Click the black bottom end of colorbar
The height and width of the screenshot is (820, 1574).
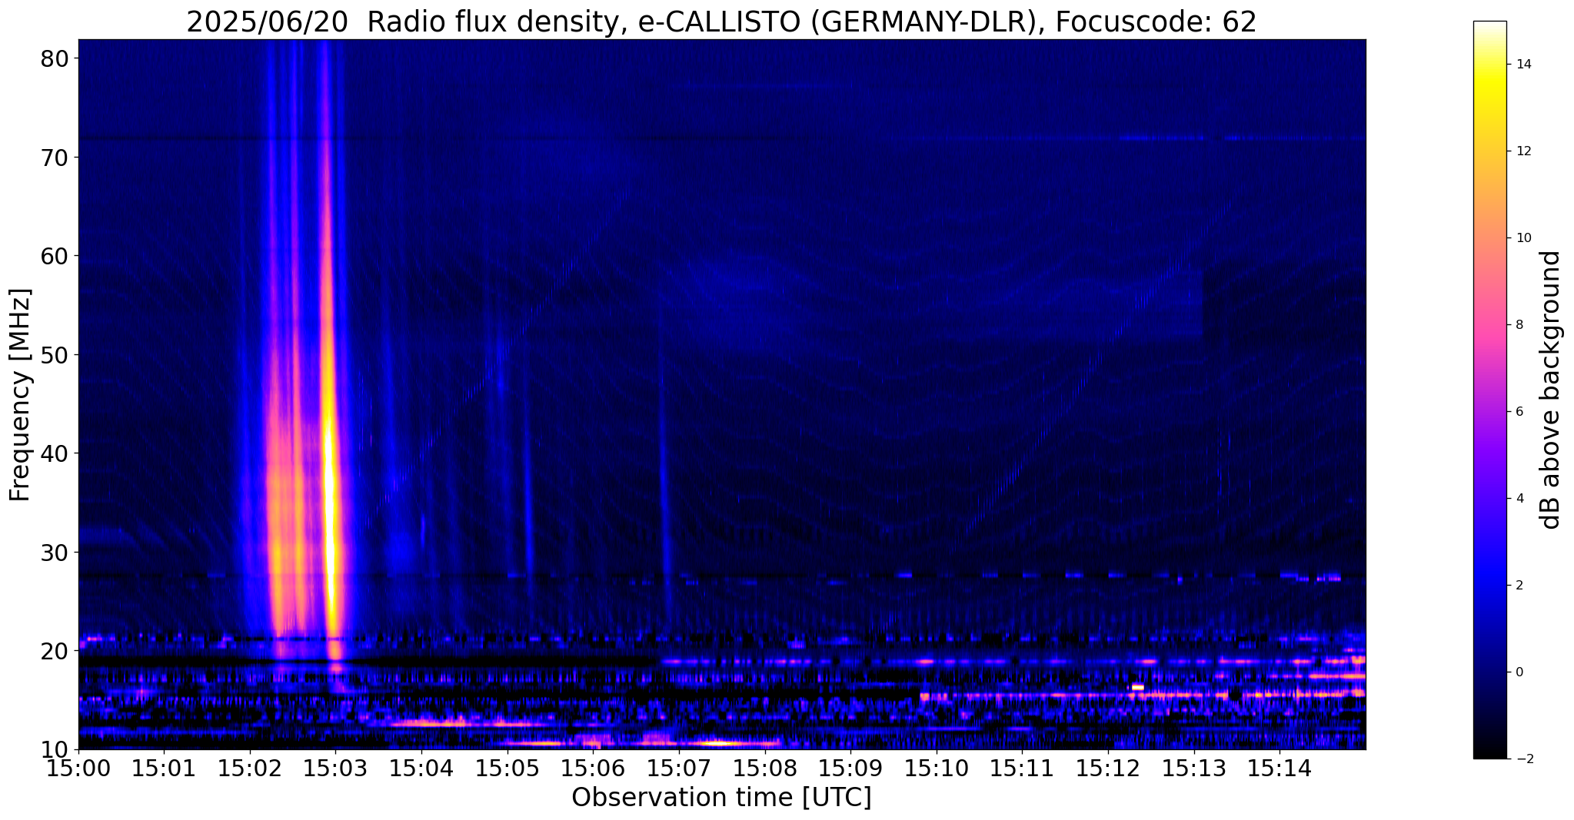coord(1489,752)
